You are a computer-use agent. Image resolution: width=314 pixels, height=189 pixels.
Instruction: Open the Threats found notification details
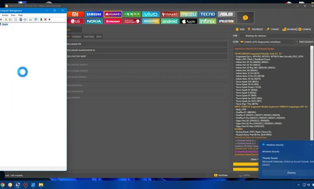coord(288,161)
